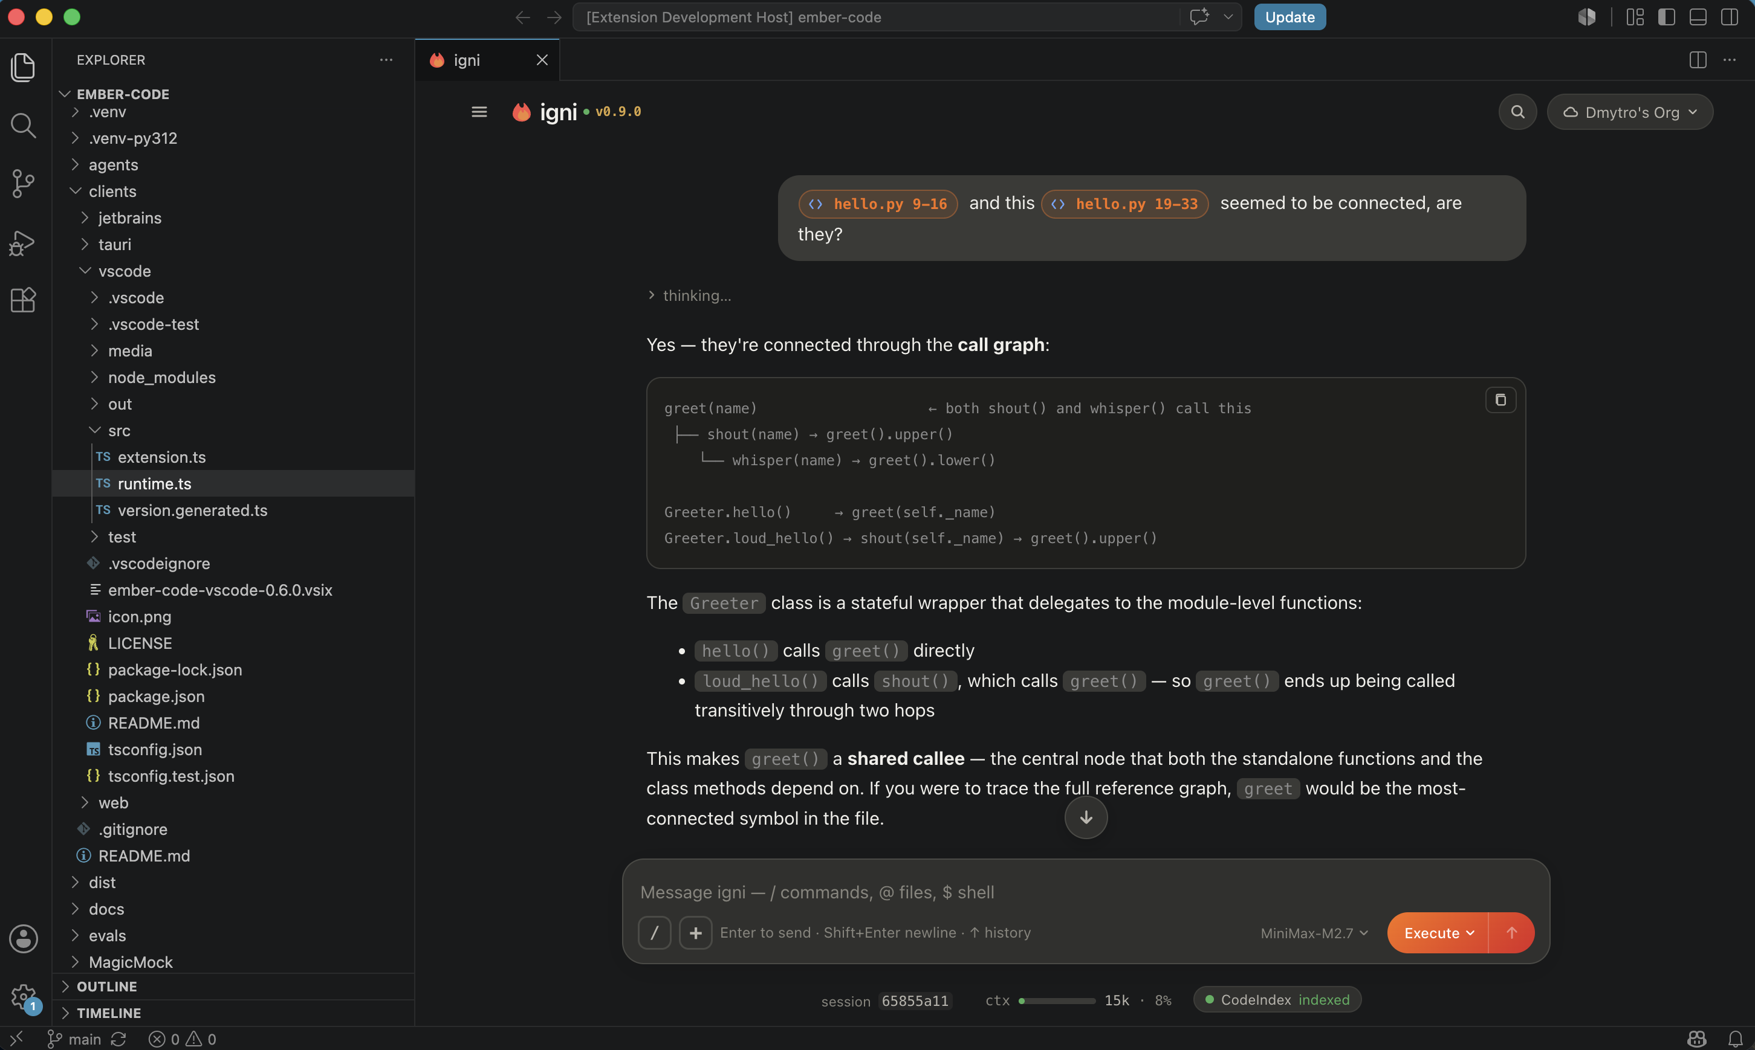Open the Explorer view in activity bar

pos(24,67)
